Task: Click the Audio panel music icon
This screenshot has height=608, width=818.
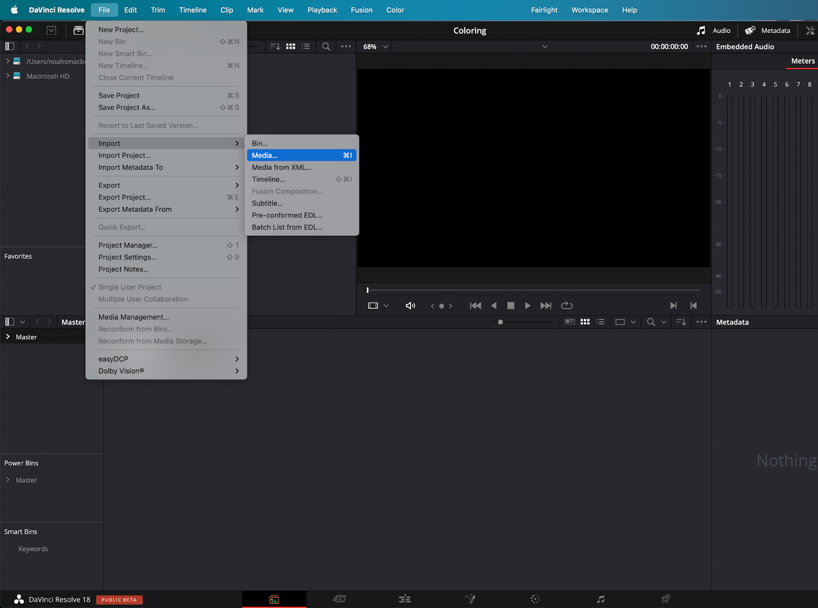Action: 701,31
